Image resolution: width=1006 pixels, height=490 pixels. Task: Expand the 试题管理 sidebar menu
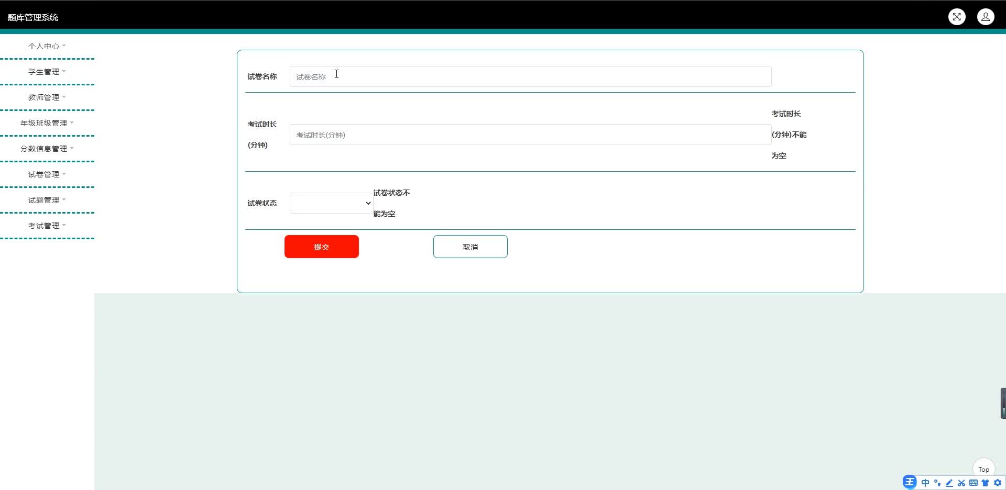(x=47, y=200)
